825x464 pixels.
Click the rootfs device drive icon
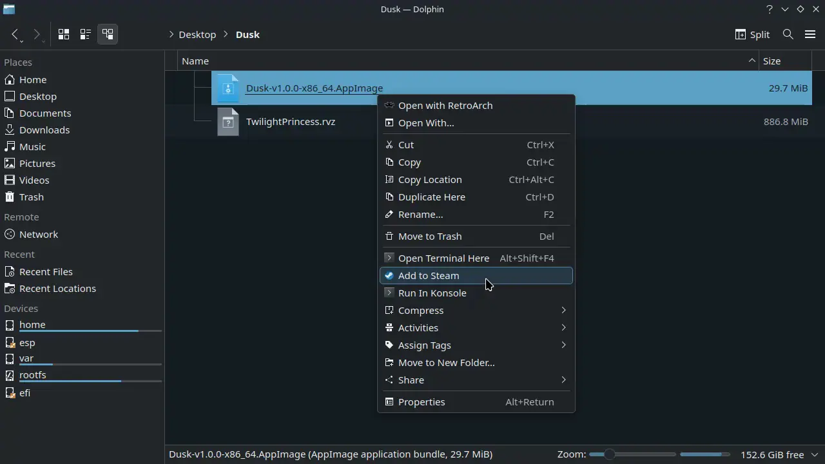[x=10, y=374]
